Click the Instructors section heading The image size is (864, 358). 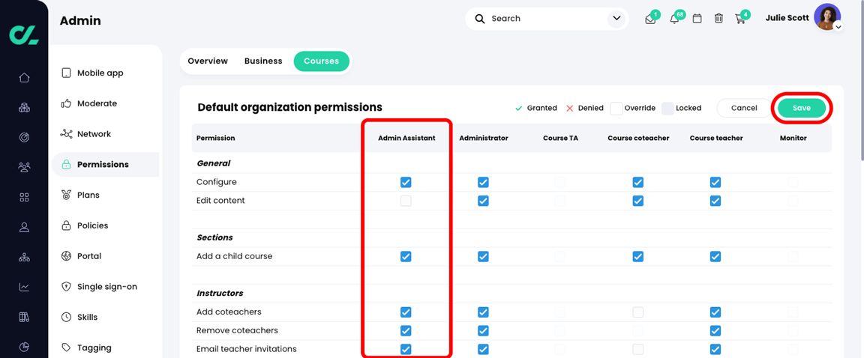pyautogui.click(x=220, y=293)
